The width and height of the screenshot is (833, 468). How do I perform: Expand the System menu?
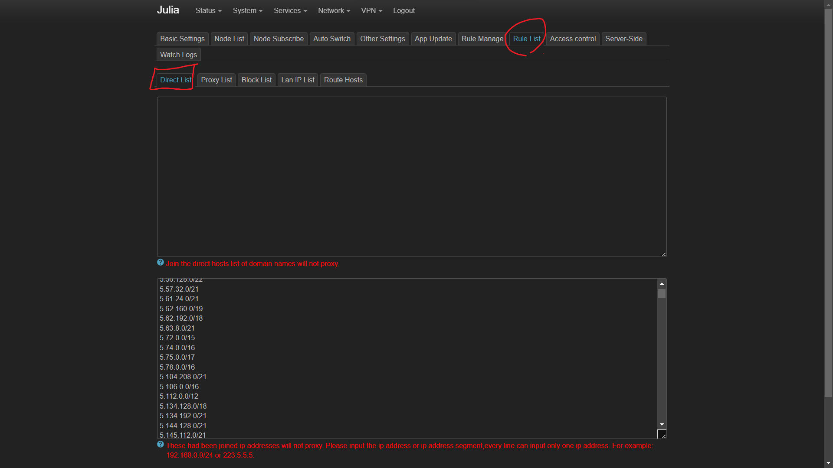pos(247,10)
